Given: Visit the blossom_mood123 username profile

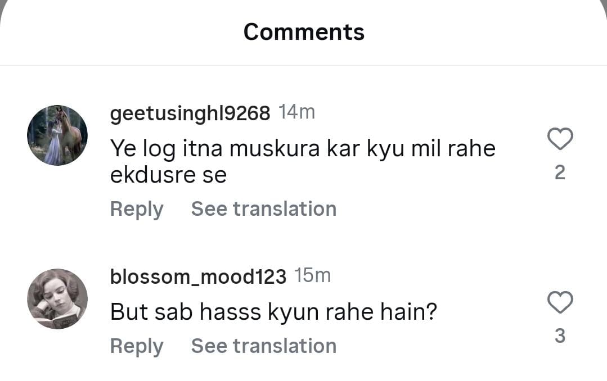Looking at the screenshot, I should pyautogui.click(x=198, y=276).
